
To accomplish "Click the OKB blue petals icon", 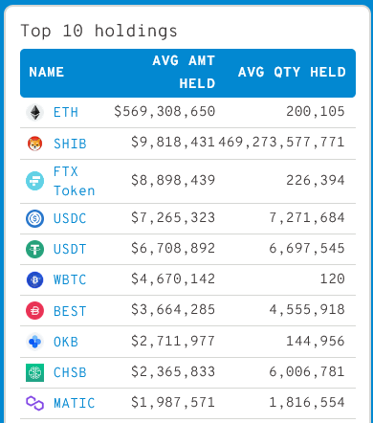I will pos(34,342).
